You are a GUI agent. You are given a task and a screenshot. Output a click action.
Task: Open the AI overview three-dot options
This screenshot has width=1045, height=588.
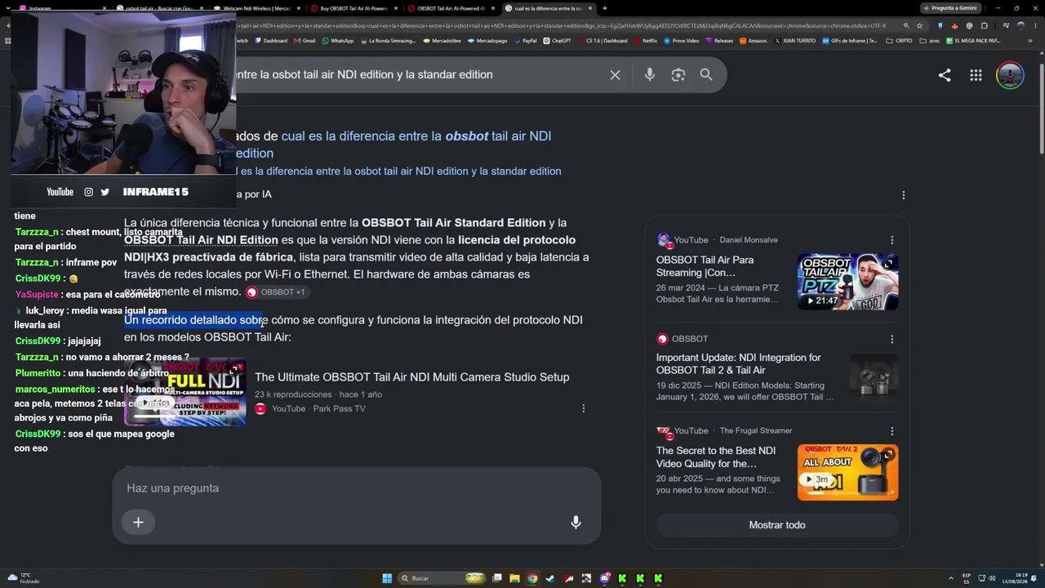(x=903, y=195)
